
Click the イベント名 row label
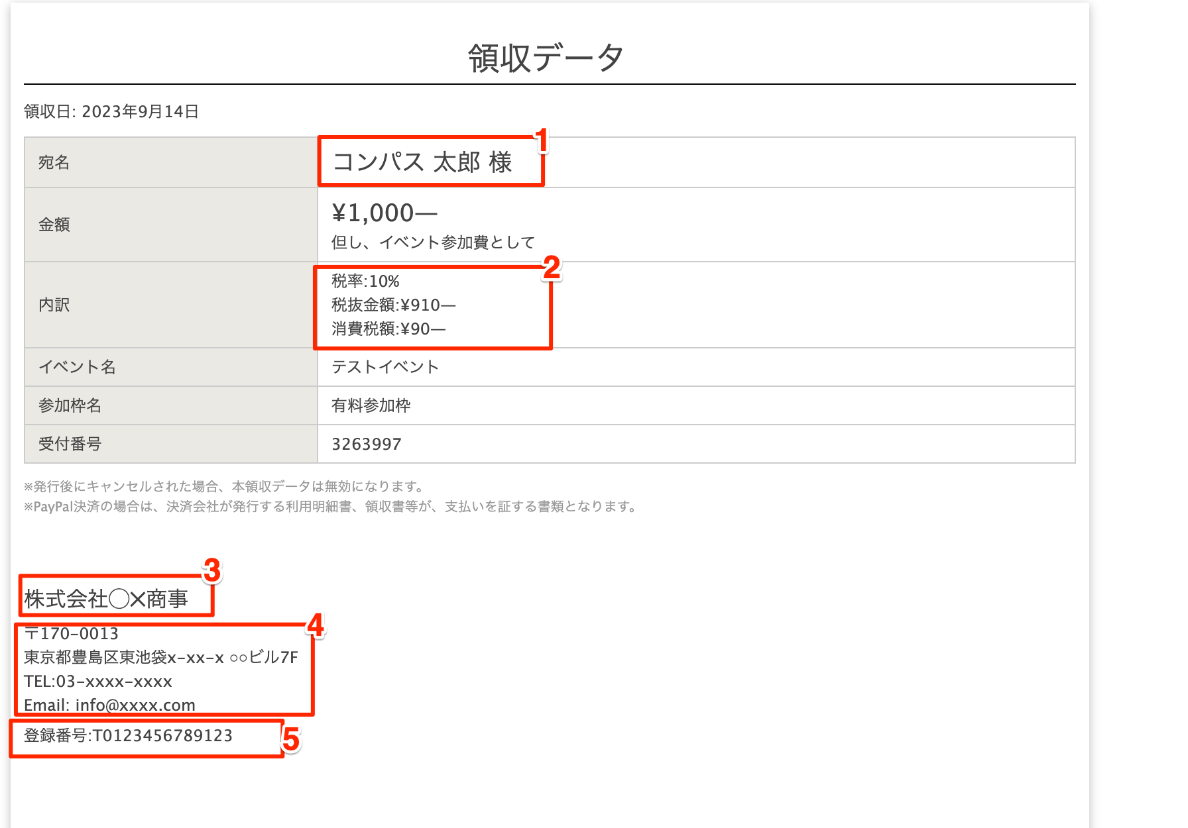(77, 367)
